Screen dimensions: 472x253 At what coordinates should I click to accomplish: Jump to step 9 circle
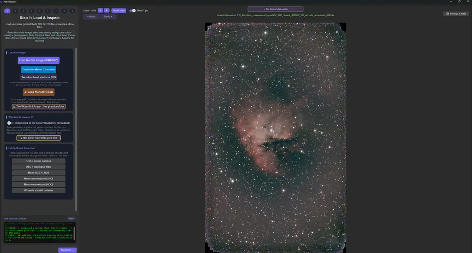(72, 11)
